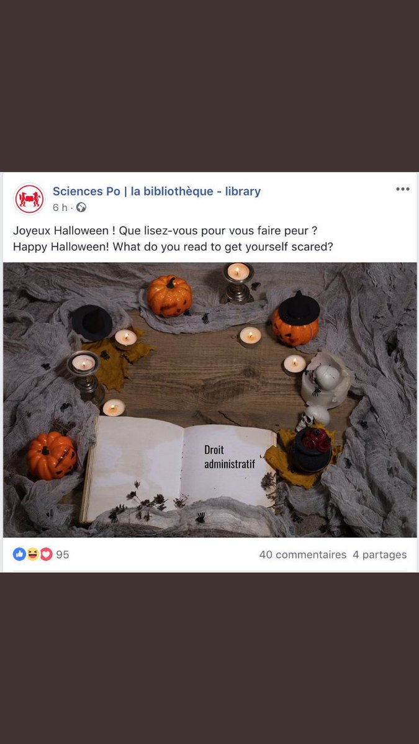The width and height of the screenshot is (419, 744).
Task: Click the pumpkin wearing a black witch hat
Action: click(x=295, y=318)
